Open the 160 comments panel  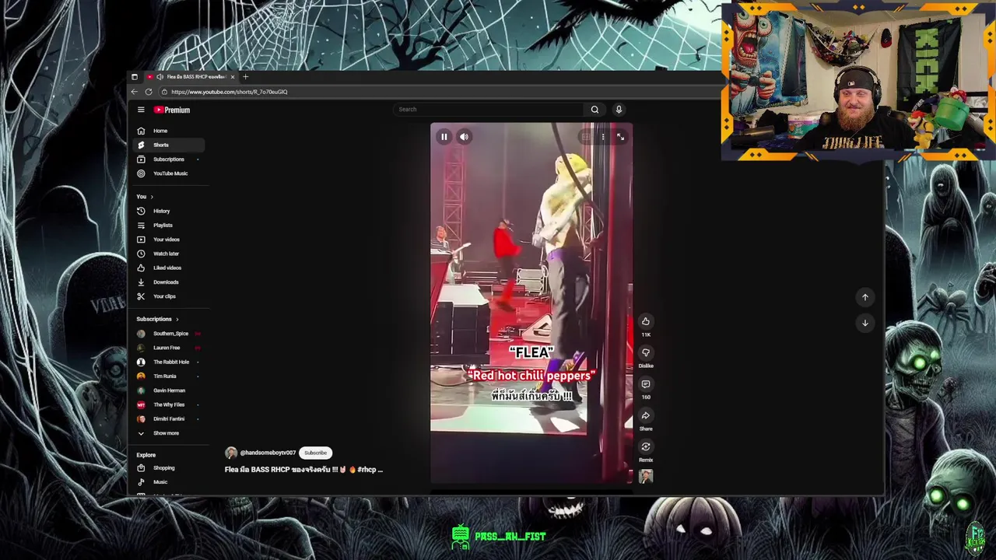[x=646, y=384]
